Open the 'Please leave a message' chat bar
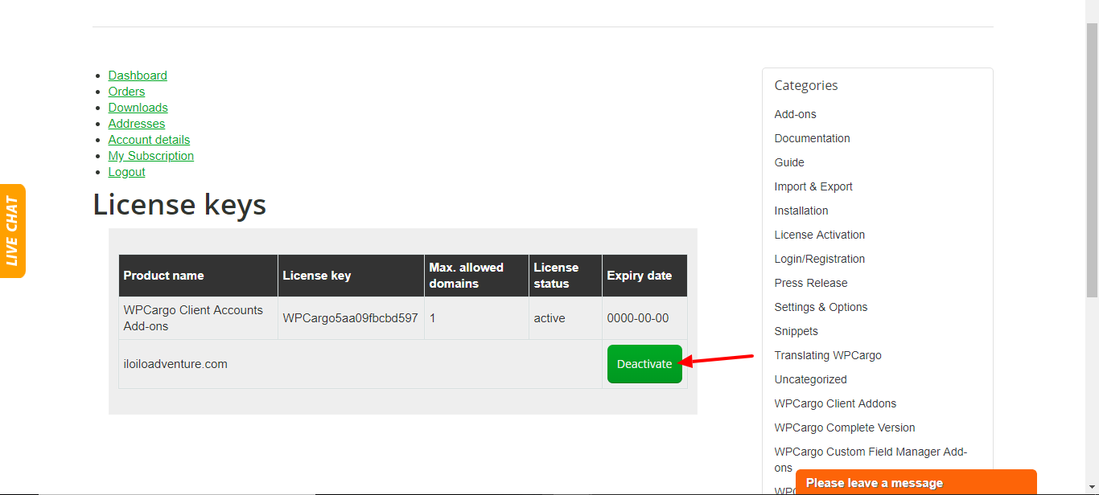Viewport: 1099px width, 495px height. tap(916, 482)
